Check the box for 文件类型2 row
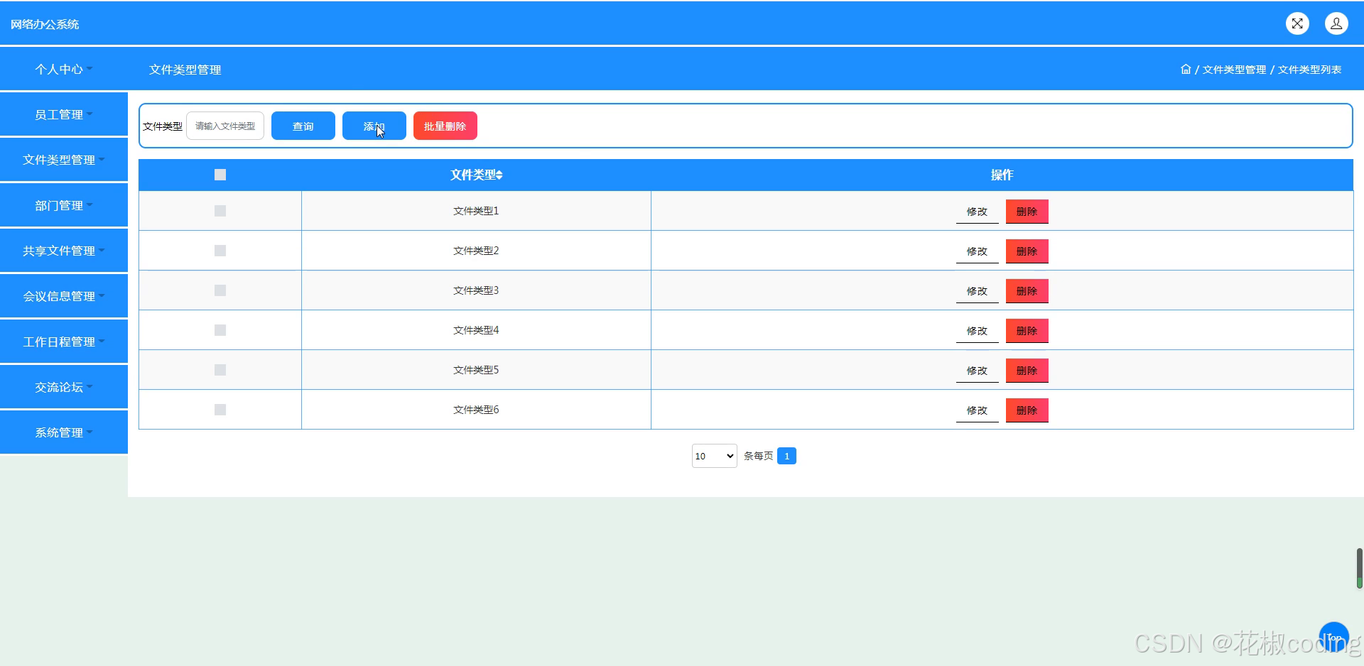 click(220, 251)
